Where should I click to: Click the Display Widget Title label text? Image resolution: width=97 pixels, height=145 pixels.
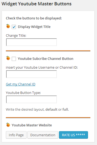pyautogui.click(x=34, y=27)
